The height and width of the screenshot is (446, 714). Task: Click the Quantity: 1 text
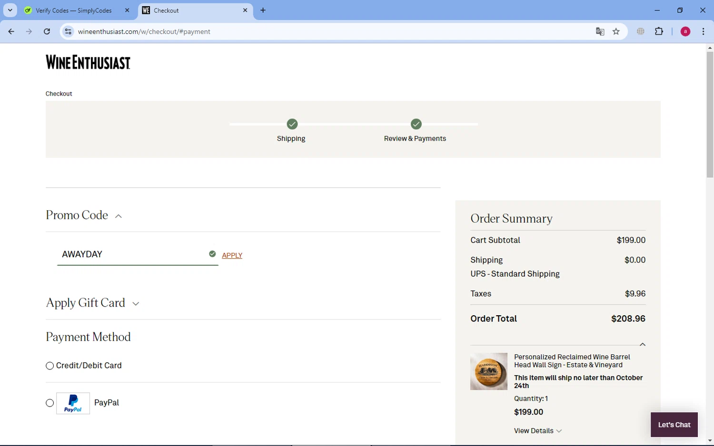(x=531, y=399)
